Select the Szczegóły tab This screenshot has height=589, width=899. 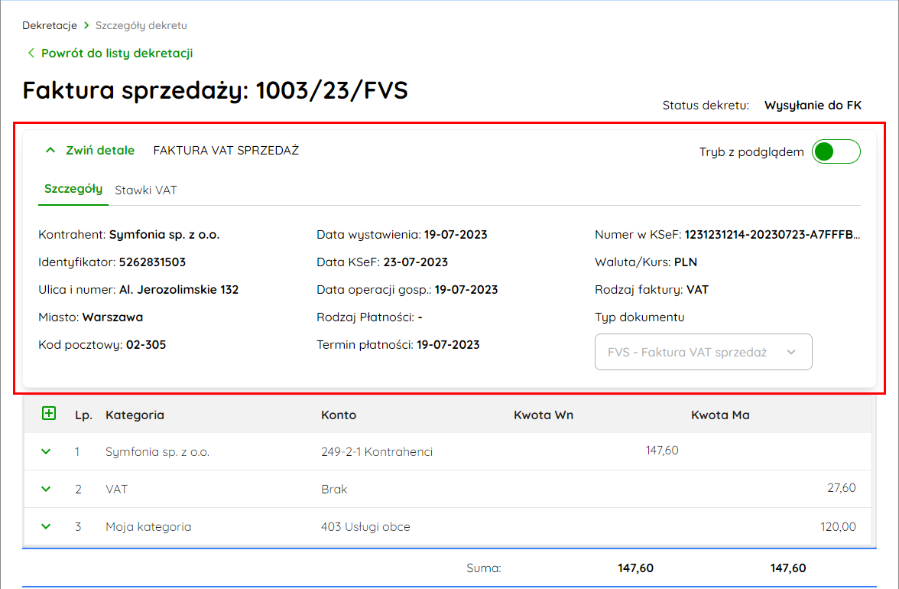(73, 189)
